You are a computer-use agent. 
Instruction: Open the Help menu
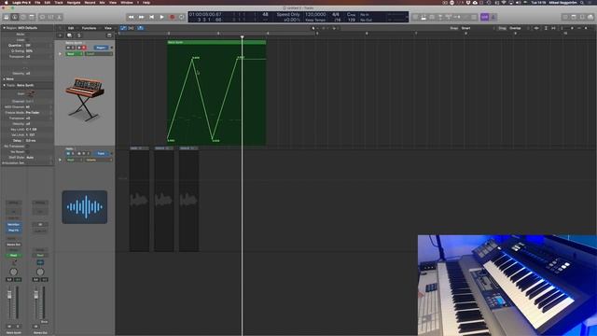pyautogui.click(x=146, y=2)
